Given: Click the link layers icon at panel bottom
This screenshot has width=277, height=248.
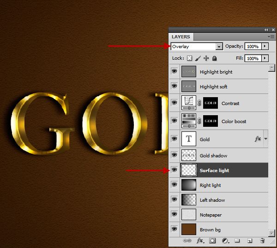Looking at the screenshot, I should 187,241.
